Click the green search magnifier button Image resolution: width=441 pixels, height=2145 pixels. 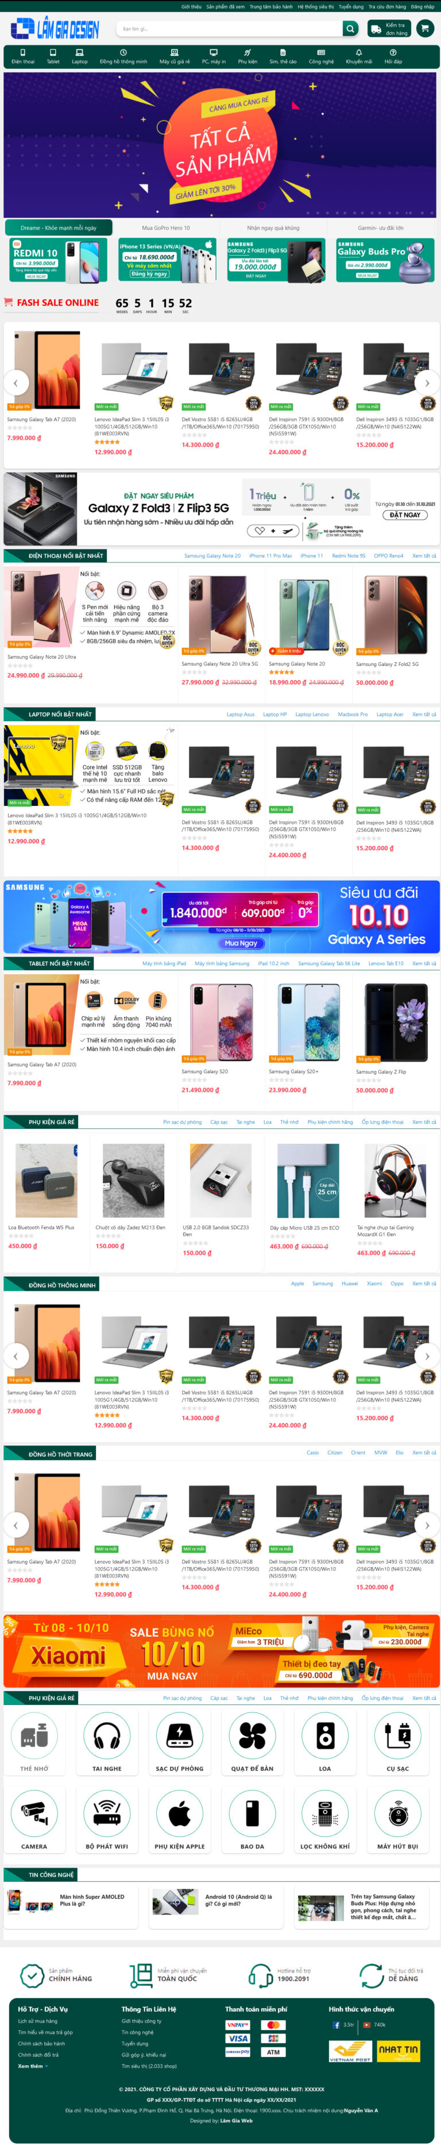(350, 29)
